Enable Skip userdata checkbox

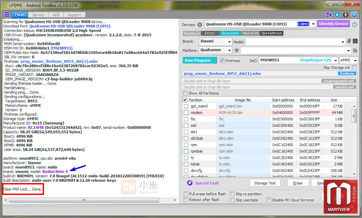232,200
